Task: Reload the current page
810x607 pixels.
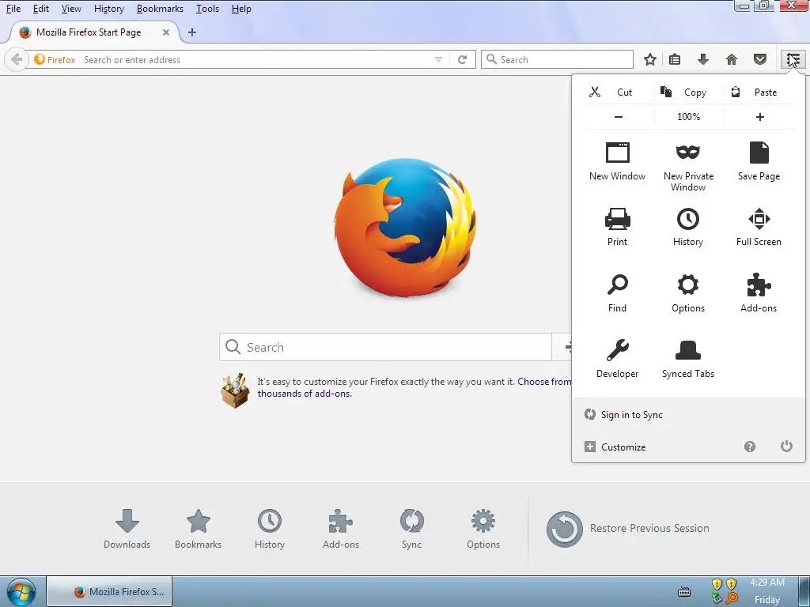Action: (462, 60)
